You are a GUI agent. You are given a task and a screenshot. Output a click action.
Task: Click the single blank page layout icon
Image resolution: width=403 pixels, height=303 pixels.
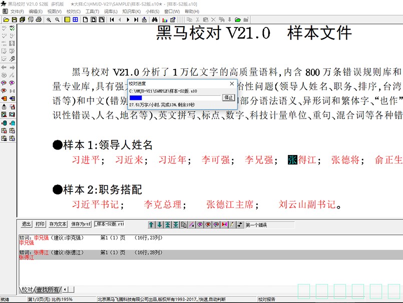85,20
